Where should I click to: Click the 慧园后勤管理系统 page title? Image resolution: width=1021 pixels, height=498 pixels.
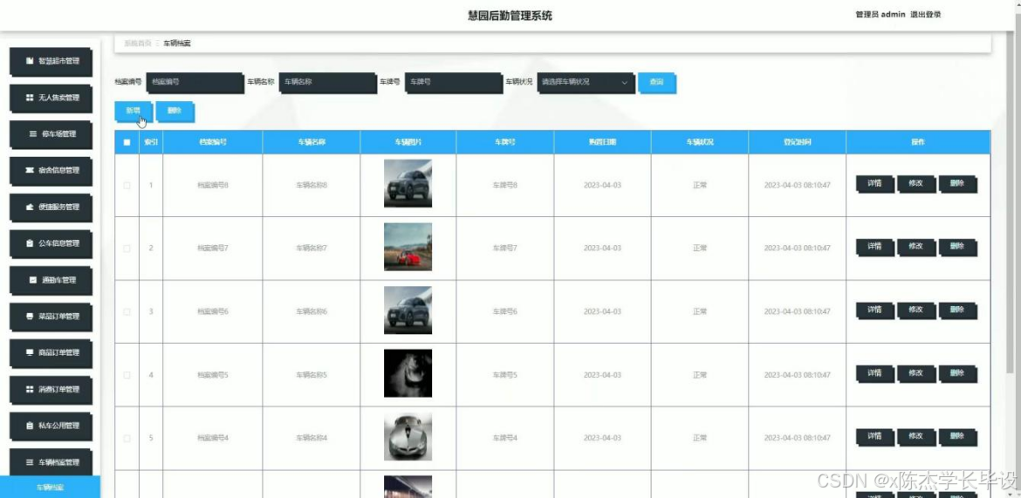(x=510, y=16)
